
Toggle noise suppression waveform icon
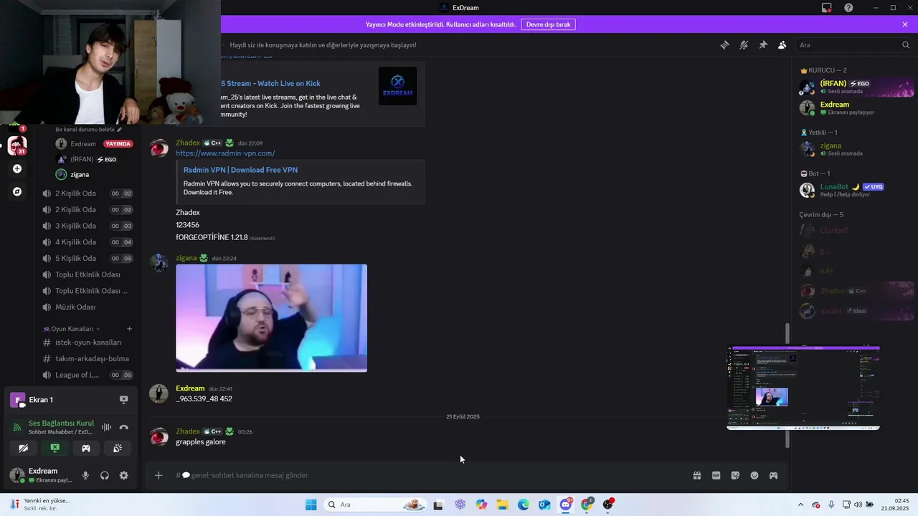pos(106,427)
